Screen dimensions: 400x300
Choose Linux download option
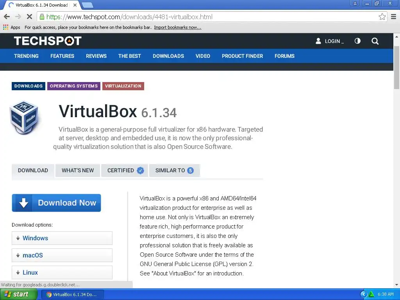pyautogui.click(x=62, y=272)
